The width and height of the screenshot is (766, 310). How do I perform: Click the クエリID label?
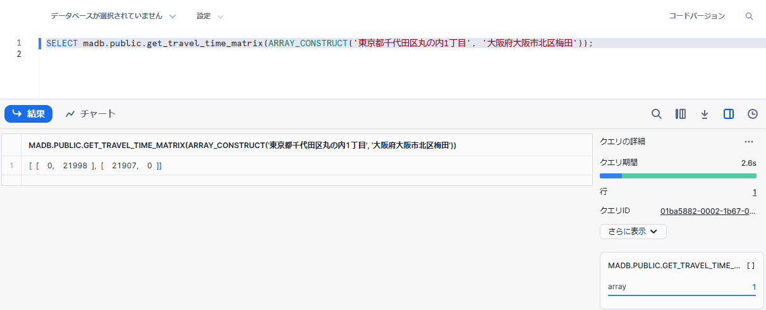615,211
